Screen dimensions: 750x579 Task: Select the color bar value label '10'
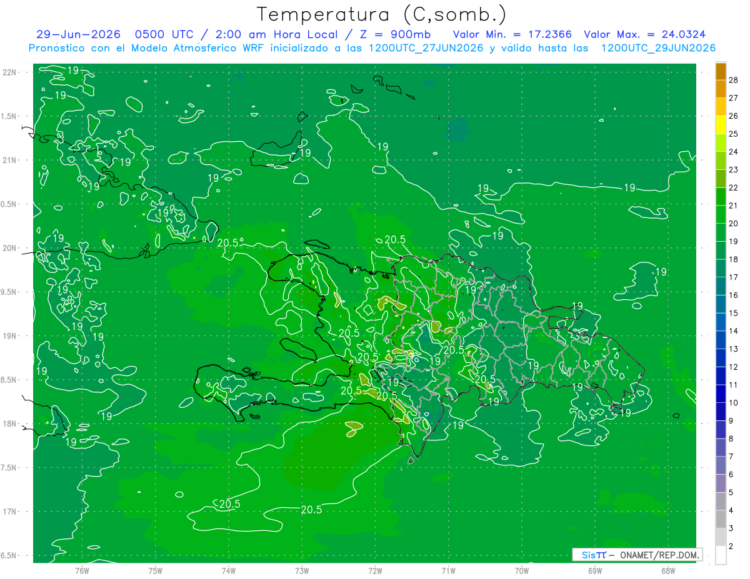(734, 403)
